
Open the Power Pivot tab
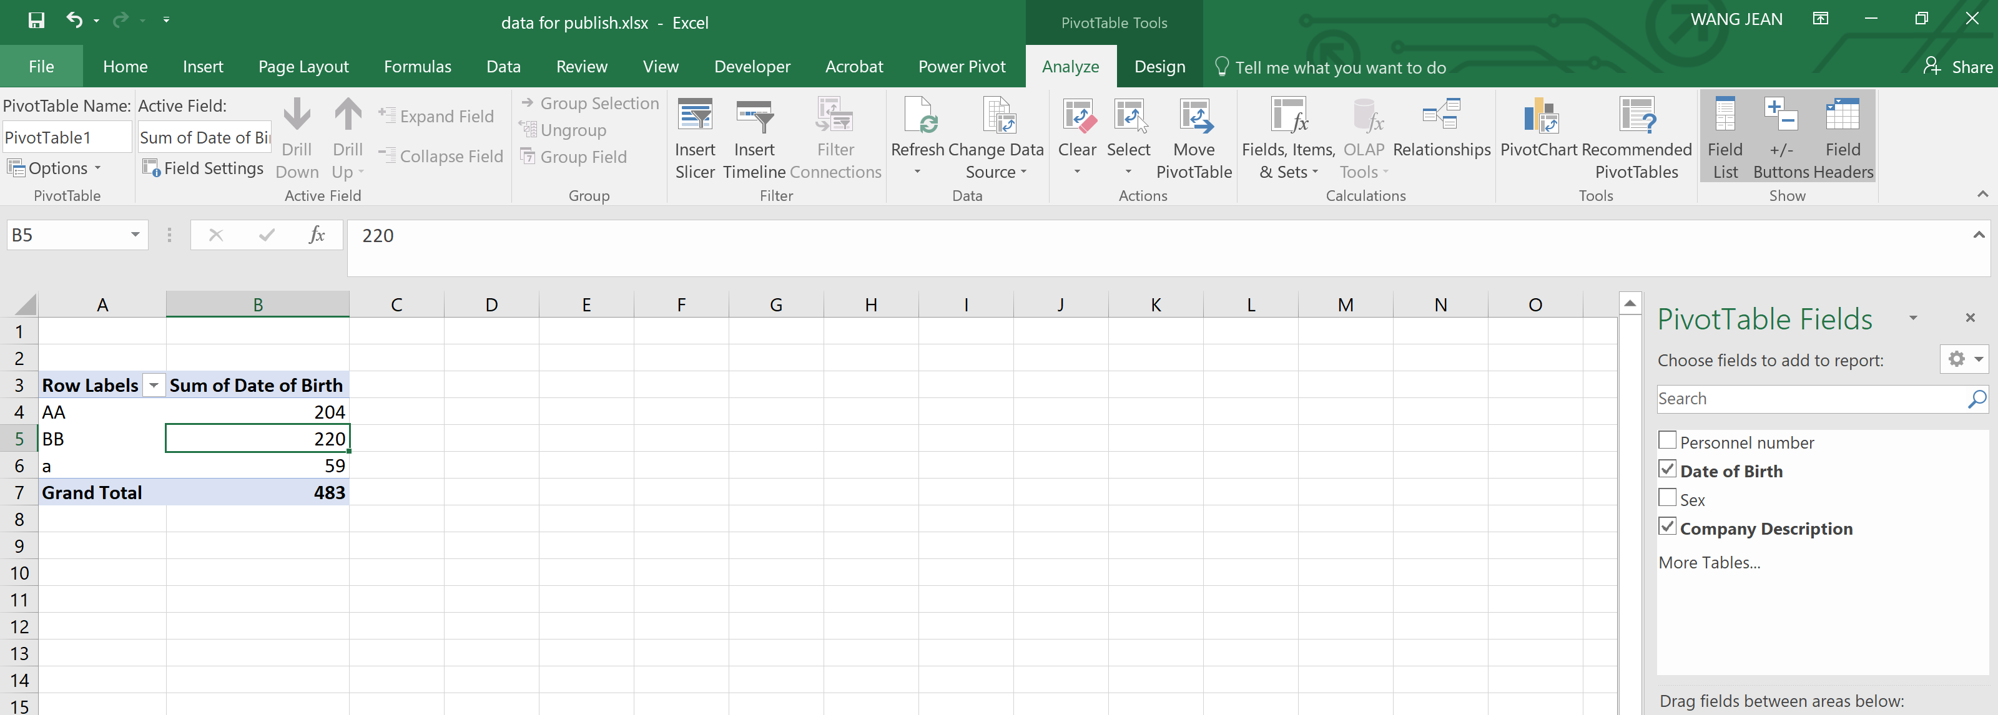pos(961,67)
